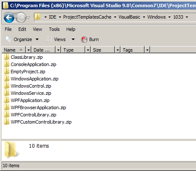Viewport: 196px width, 171px height.
Task: Click the Burn disc button
Action: 90,39
